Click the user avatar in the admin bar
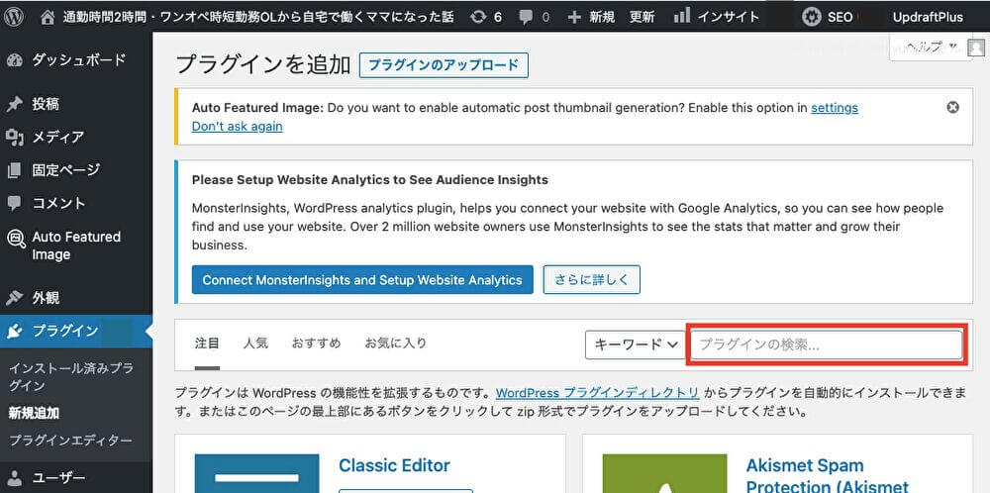 coord(976,48)
